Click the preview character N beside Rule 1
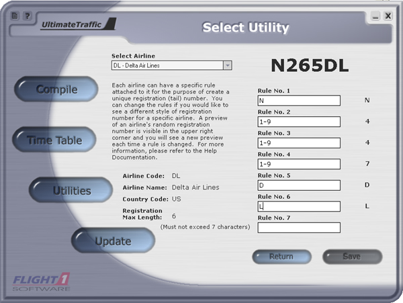403x303 pixels. pyautogui.click(x=367, y=100)
